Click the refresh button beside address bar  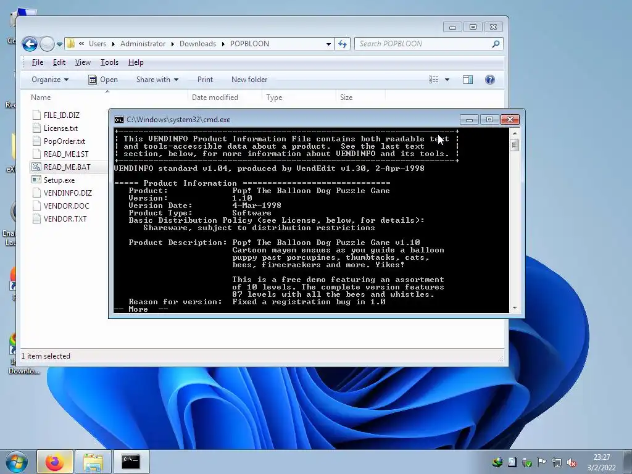(x=342, y=44)
